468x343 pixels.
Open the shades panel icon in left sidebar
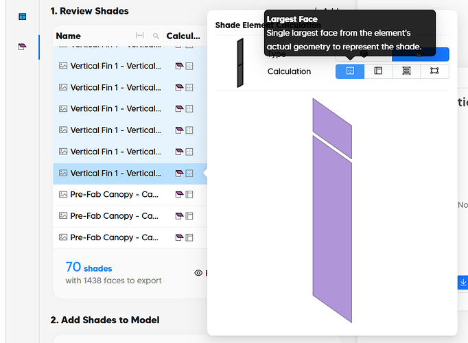[x=23, y=47]
